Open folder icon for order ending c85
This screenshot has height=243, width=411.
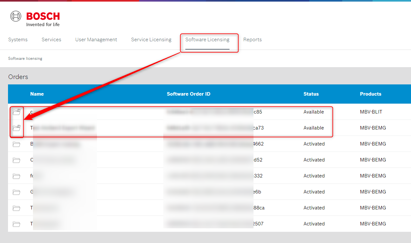coord(16,112)
